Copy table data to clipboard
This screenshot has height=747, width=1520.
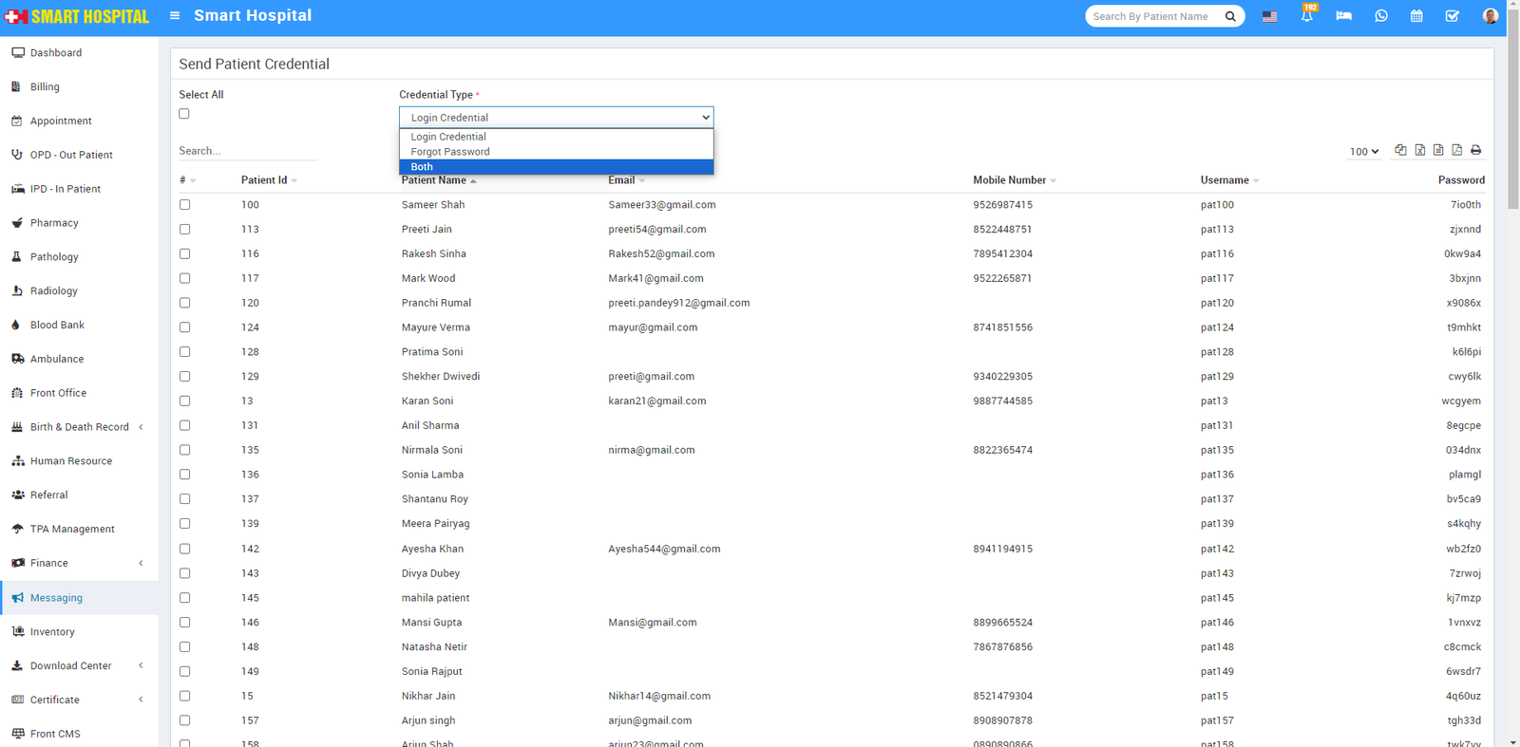[1400, 150]
